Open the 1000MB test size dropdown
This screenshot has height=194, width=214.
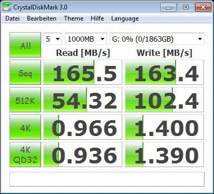tap(86, 39)
